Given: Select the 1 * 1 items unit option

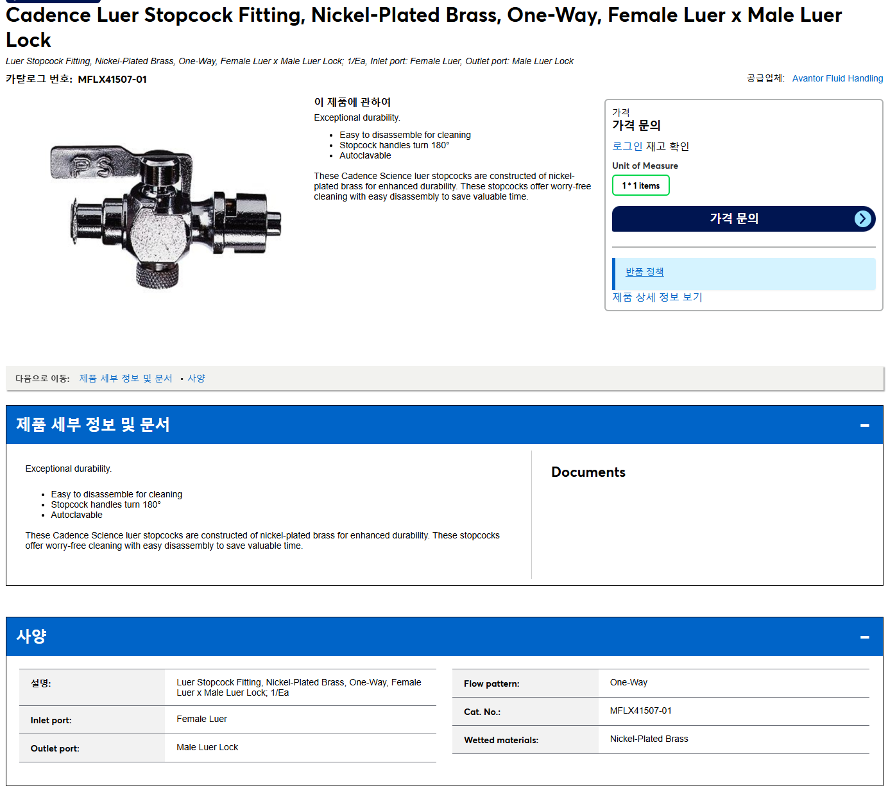Looking at the screenshot, I should [x=641, y=185].
